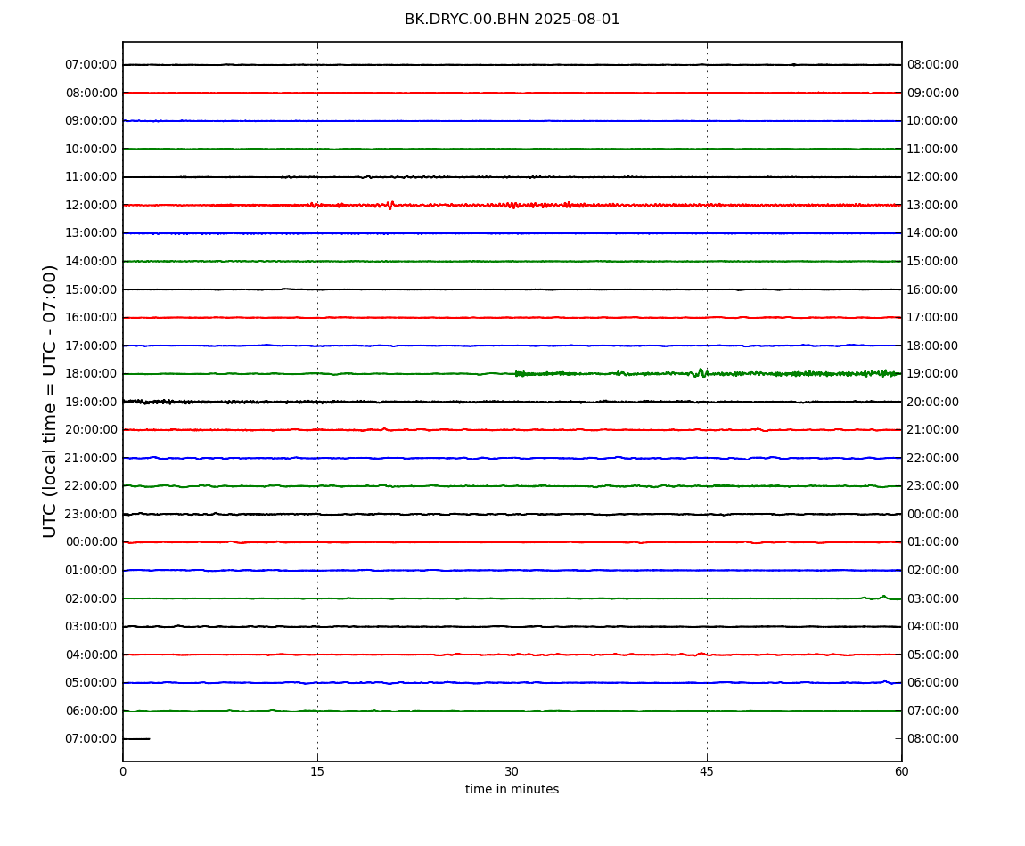Click the 'time in minutes' x-axis label
This screenshot has width=1025, height=846.
tap(512, 789)
